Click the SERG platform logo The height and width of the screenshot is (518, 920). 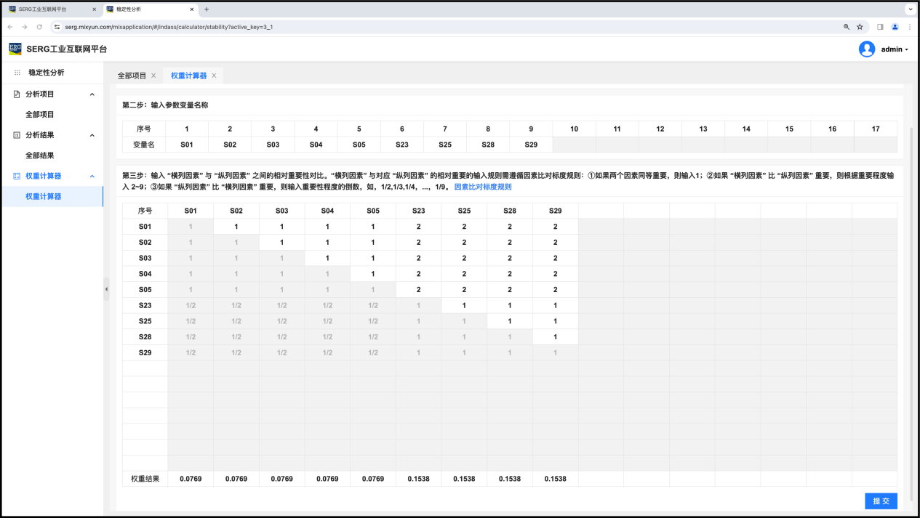pos(15,49)
